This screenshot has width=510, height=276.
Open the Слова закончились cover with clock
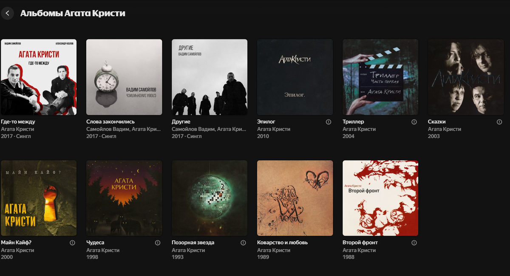pos(124,77)
